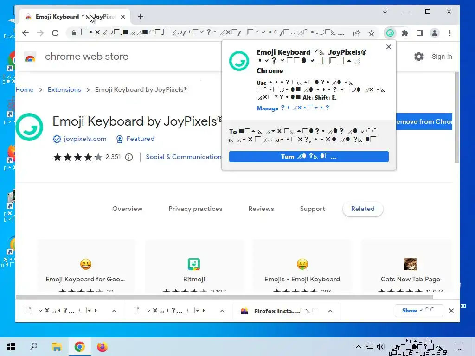
Task: Open the Bitmoji related extension card
Action: (194, 266)
